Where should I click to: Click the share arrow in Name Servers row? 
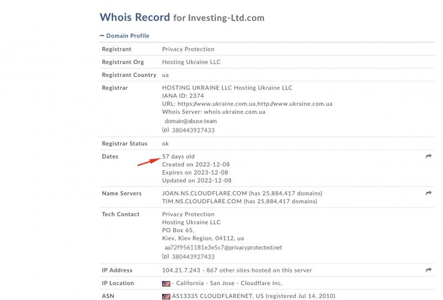(x=428, y=193)
